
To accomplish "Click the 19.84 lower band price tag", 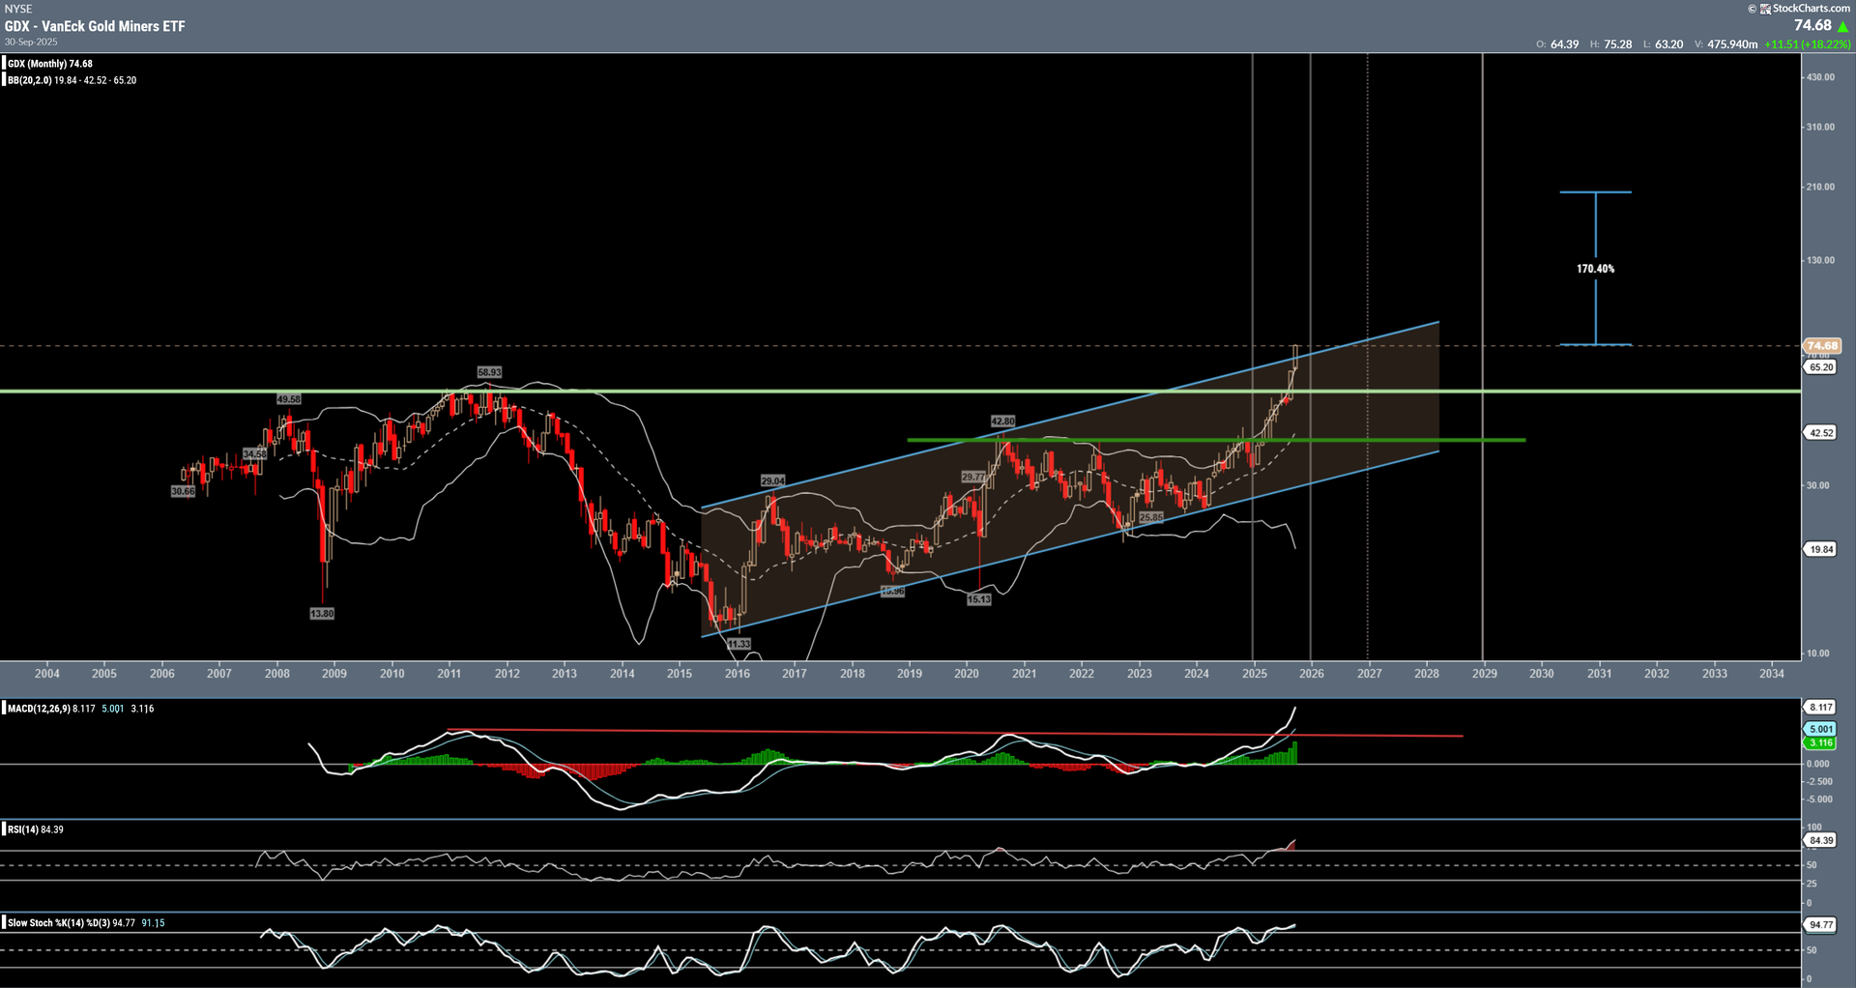I will click(1821, 549).
